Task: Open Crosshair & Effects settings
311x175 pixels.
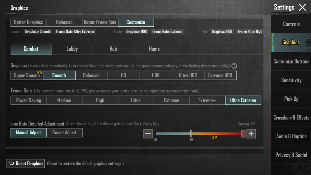Action: pyautogui.click(x=291, y=118)
